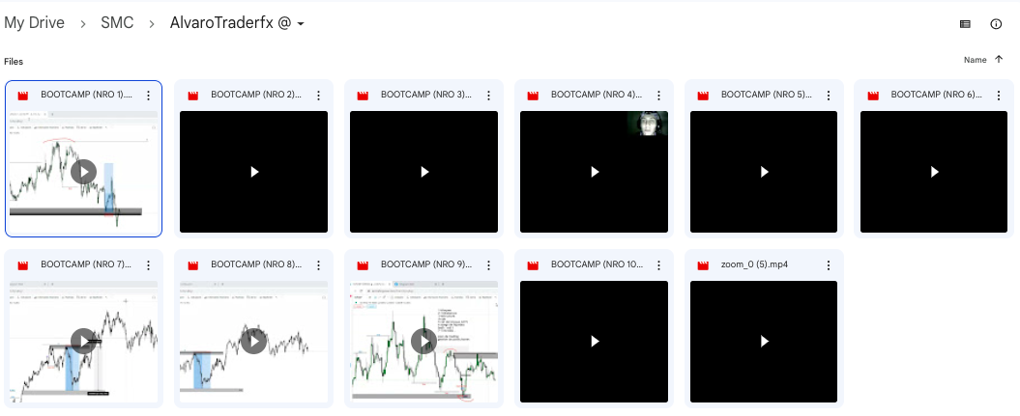Viewport: 1020px width, 416px height.
Task: Open three-dot menu for BOOTCAMP (NRO 3)
Action: (x=488, y=96)
